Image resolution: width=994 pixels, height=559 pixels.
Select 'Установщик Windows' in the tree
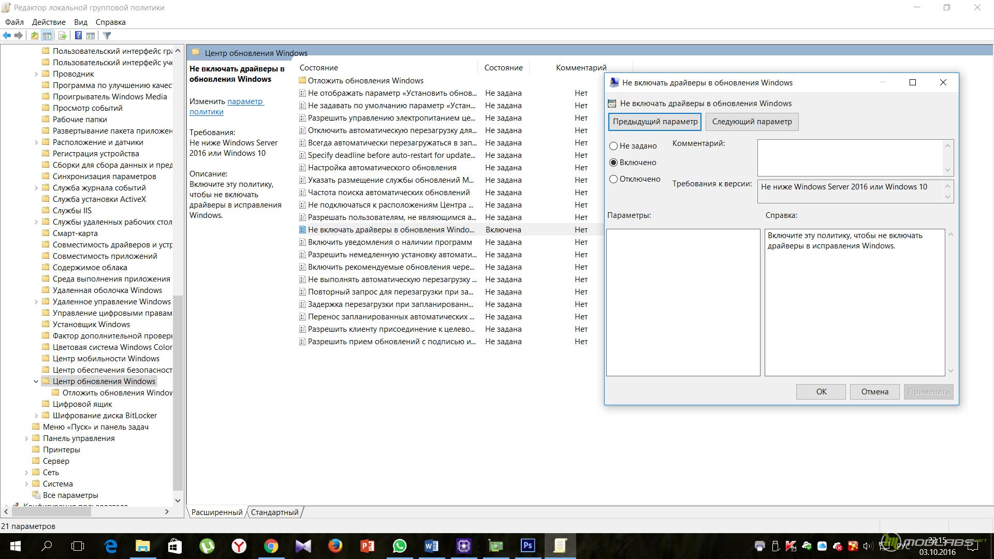click(x=91, y=325)
